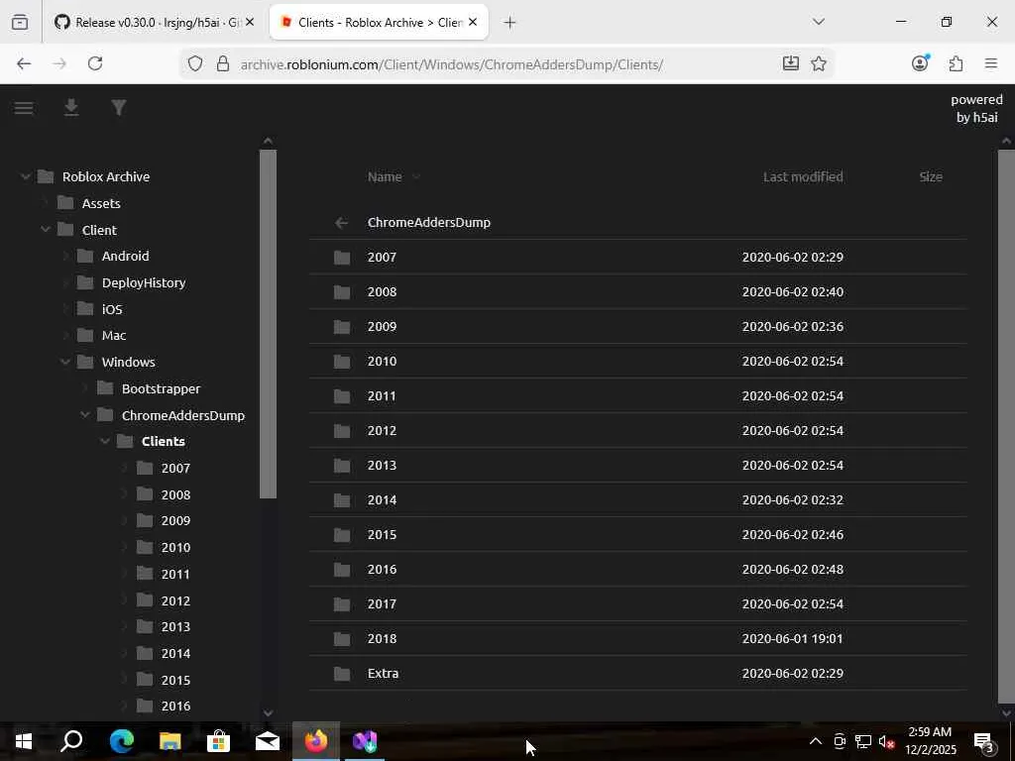
Task: Click the install/save page icon in the address bar
Action: [790, 63]
